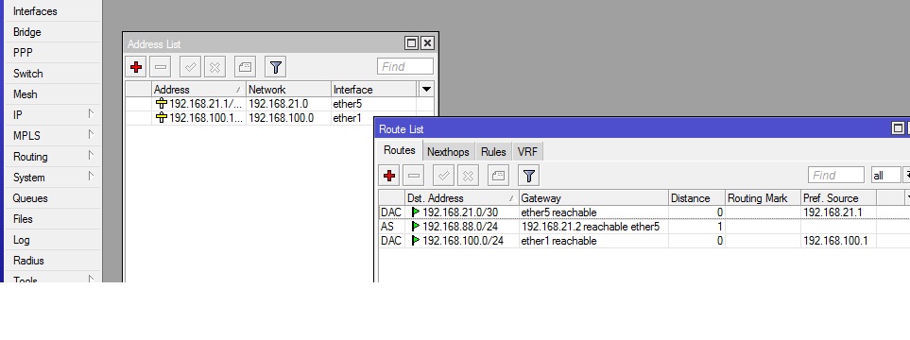Click the comment icon in Route List toolbar
Viewport: 910px width, 340px height.
click(x=498, y=176)
